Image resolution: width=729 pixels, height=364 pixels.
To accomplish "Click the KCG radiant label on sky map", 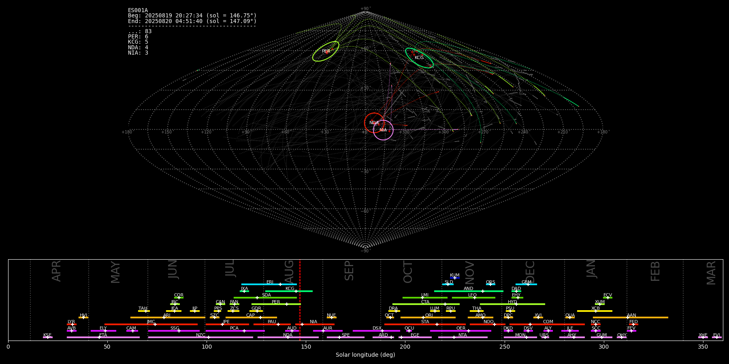I will (419, 58).
